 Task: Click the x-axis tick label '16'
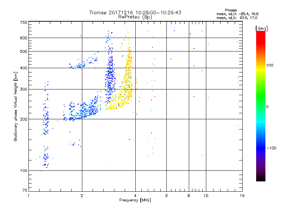[x=242, y=196]
